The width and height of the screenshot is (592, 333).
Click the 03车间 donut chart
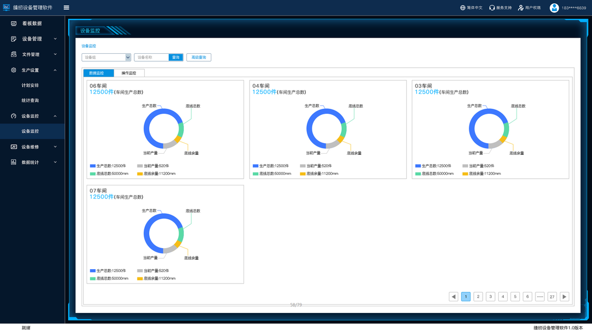[489, 129]
